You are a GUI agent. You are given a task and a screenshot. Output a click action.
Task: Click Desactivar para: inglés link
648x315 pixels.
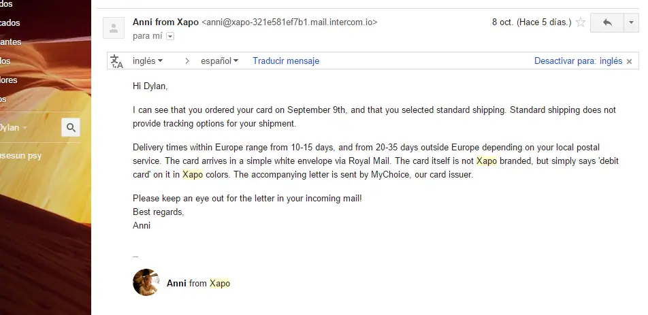(578, 61)
